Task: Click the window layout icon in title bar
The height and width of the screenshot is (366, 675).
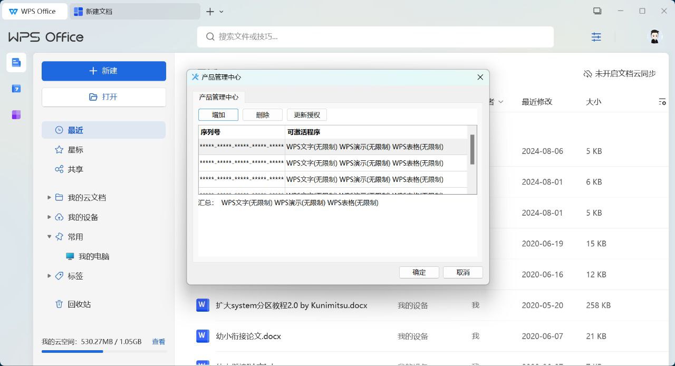Action: click(x=597, y=11)
